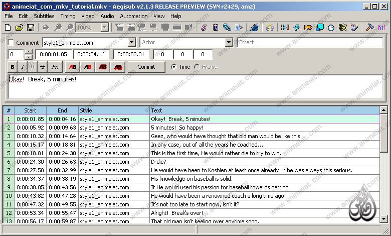This screenshot has width=391, height=236.
Task: Click the Open subtitles folder icon
Action: tap(19, 28)
